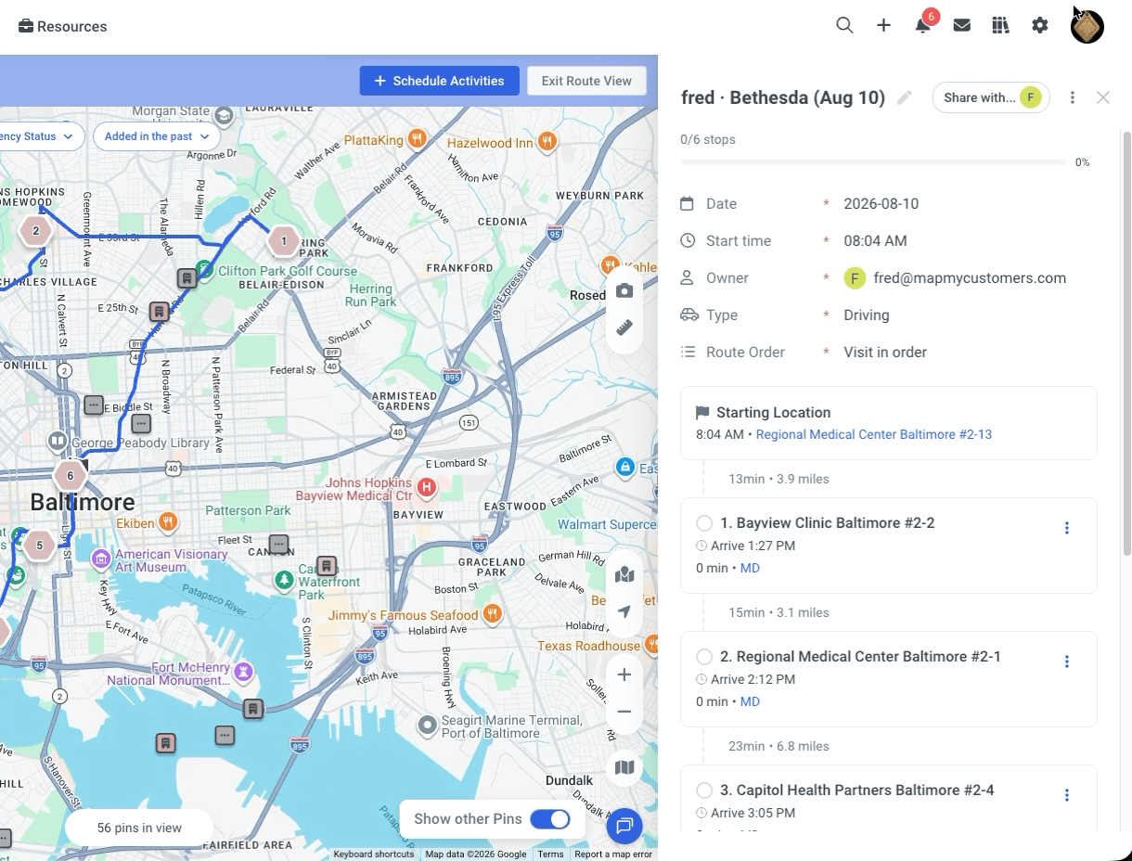Open the Resources menu
Image resolution: width=1132 pixels, height=861 pixels.
tap(63, 26)
